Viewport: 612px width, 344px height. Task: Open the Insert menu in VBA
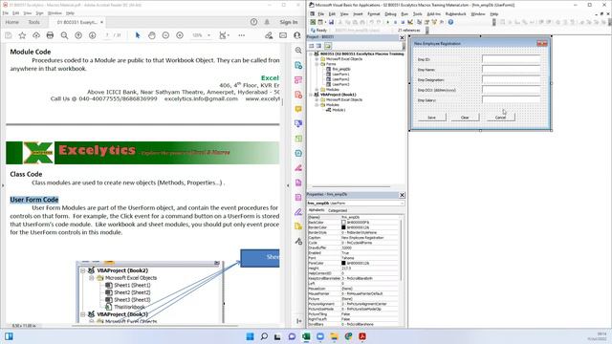pos(358,14)
